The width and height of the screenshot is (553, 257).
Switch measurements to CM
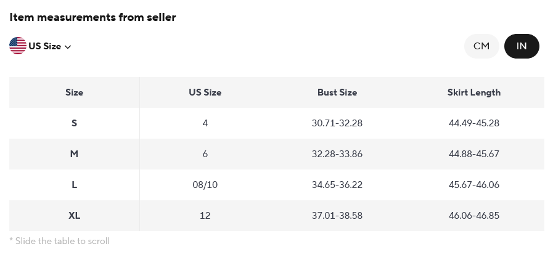coord(481,46)
